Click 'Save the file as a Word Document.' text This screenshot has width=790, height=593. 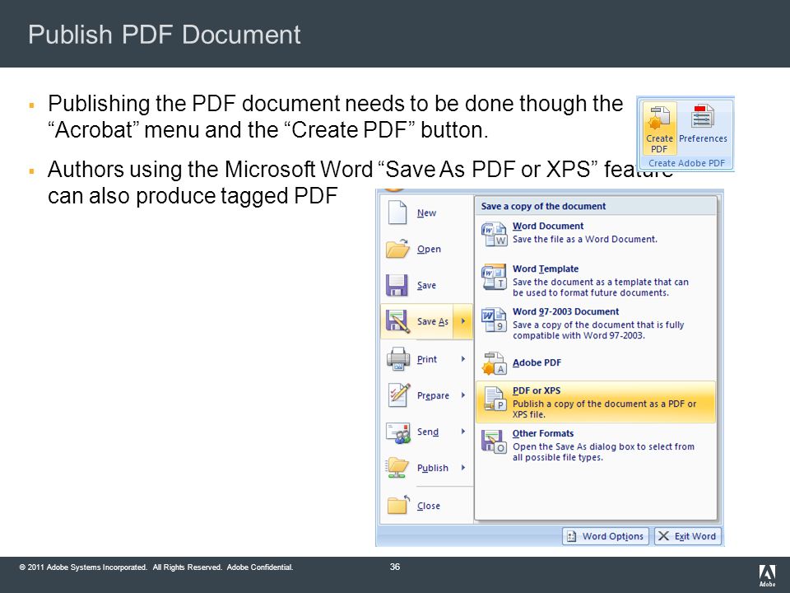585,239
